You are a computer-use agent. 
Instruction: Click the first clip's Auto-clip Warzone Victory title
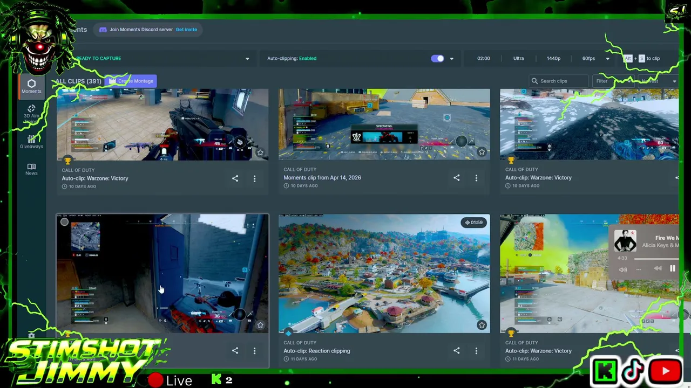point(95,178)
